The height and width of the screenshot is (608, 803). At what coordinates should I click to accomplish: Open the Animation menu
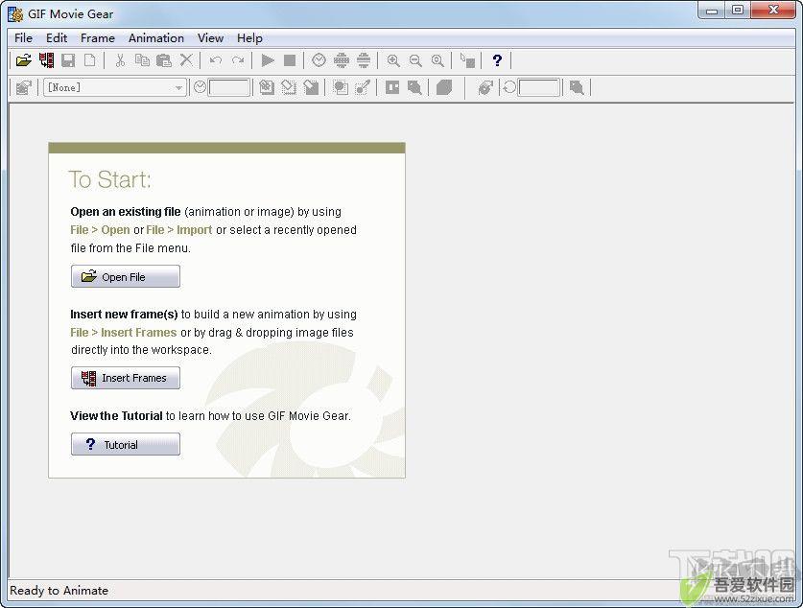(x=156, y=37)
